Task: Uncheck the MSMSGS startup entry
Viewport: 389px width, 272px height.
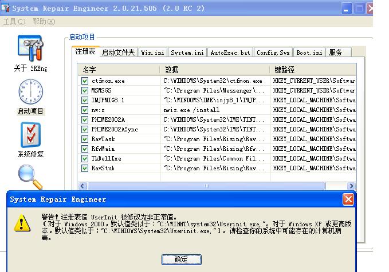Action: pos(85,91)
